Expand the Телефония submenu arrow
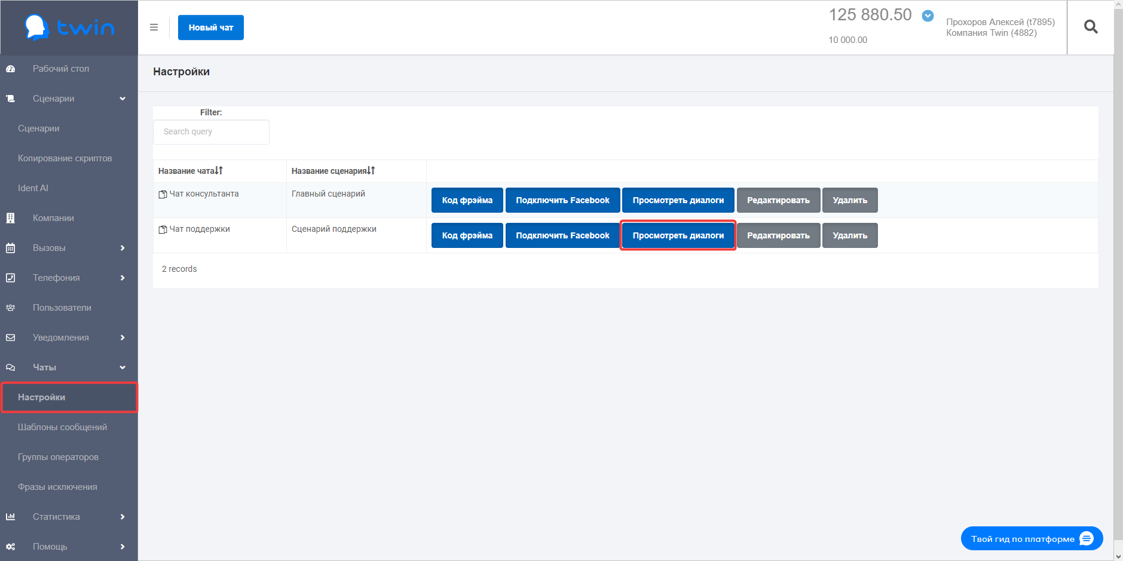 (123, 278)
